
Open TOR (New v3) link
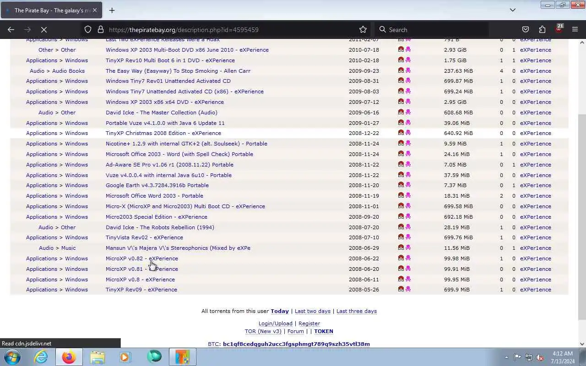[263, 331]
